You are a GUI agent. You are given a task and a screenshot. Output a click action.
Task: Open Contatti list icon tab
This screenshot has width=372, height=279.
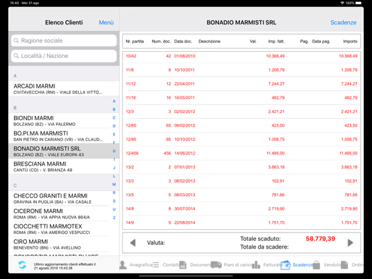pos(156,265)
